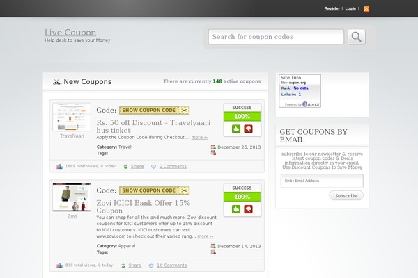Viewport: 418px width, 278px height.
Task: Go to Live Coupon home title
Action: click(x=70, y=33)
